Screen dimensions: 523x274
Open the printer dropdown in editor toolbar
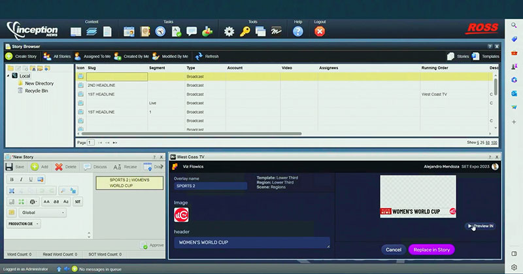(x=34, y=201)
